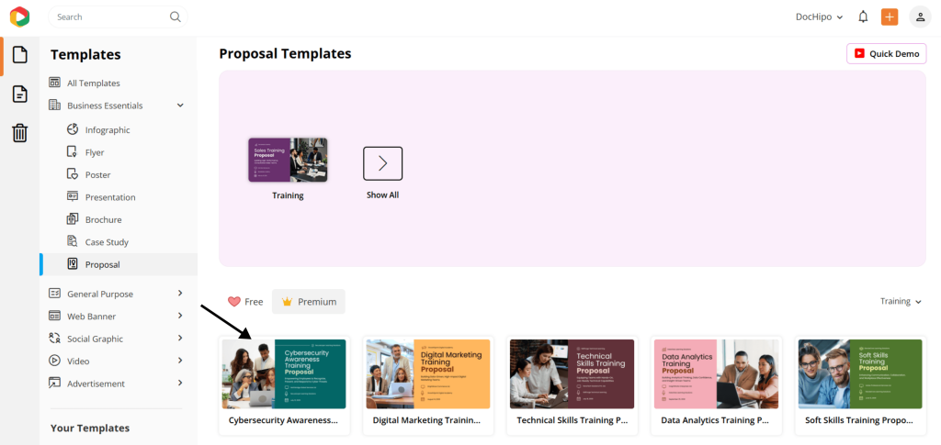Expand the Web Banner chevron
Image resolution: width=941 pixels, height=445 pixels.
[x=180, y=315]
